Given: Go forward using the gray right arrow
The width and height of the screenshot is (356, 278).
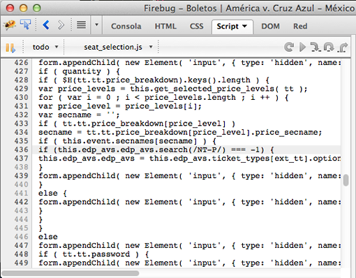Looking at the screenshot, I should [61, 25].
